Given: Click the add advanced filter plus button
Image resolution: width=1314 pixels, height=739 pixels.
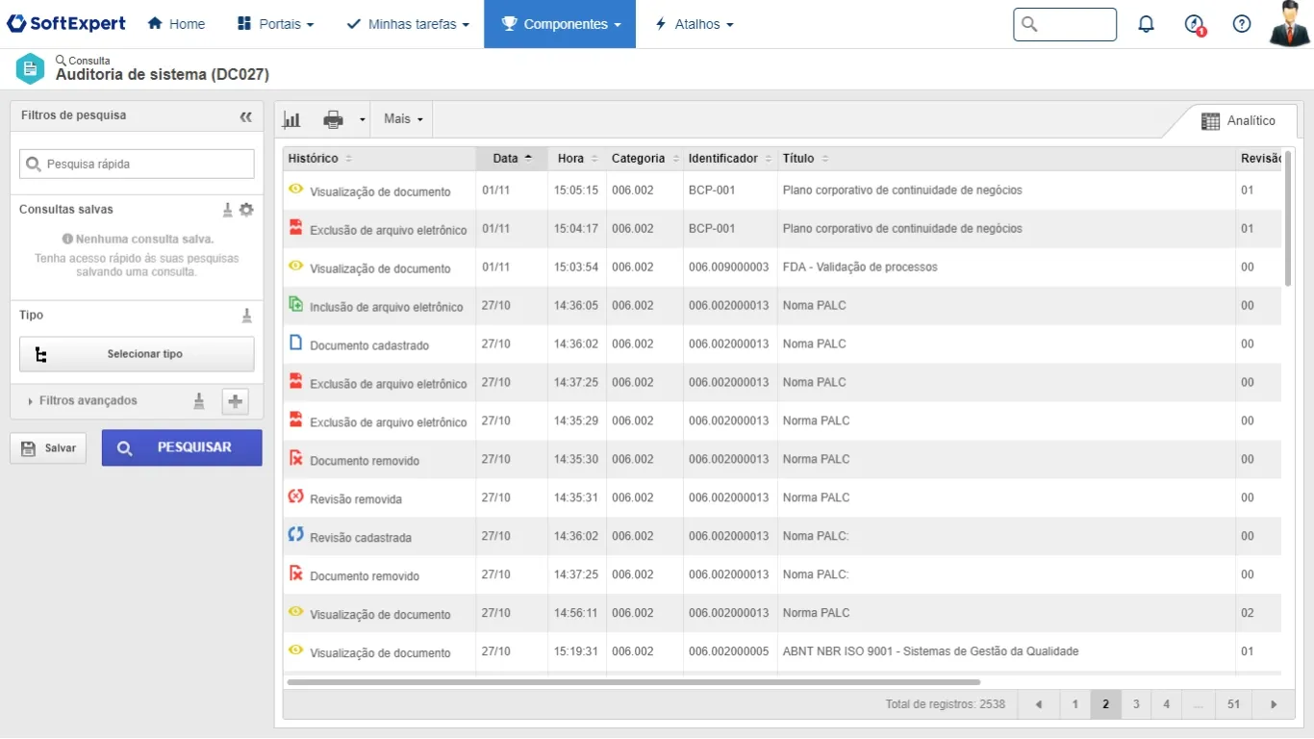Looking at the screenshot, I should 235,401.
